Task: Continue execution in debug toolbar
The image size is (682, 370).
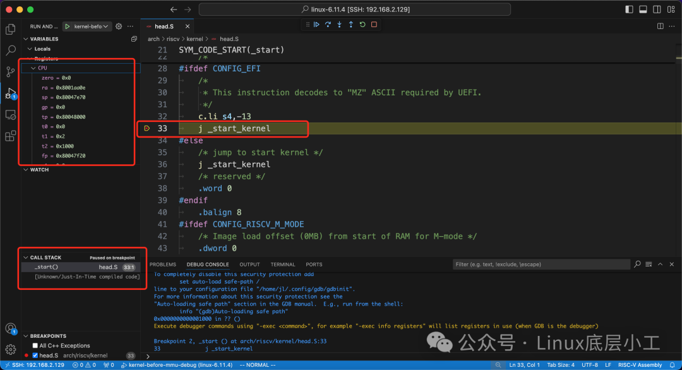Action: (x=316, y=25)
